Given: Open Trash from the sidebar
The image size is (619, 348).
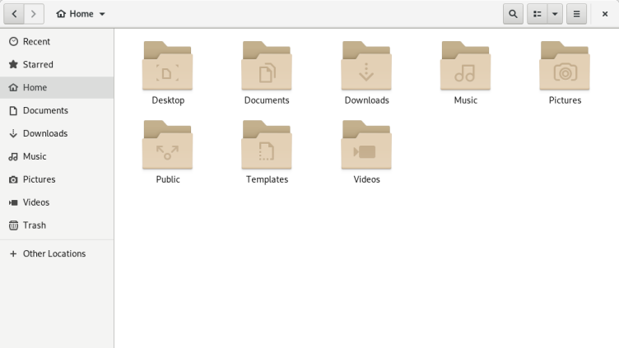Looking at the screenshot, I should [x=34, y=225].
